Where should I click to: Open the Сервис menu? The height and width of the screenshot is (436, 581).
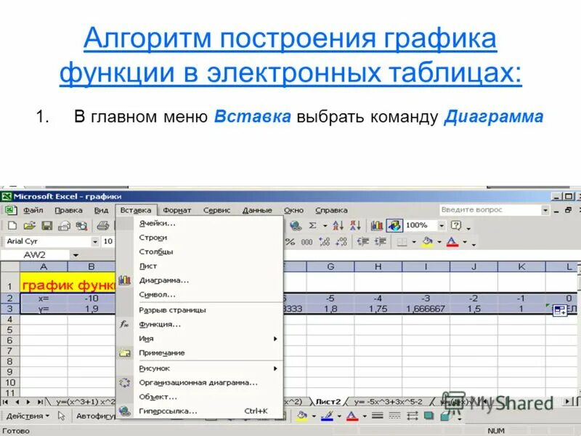tap(219, 209)
